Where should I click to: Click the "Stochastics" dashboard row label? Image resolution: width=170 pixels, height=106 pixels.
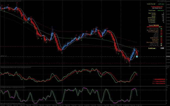(x=155, y=41)
